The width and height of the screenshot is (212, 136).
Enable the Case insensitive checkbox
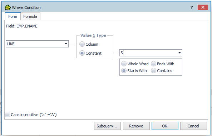click(7, 114)
